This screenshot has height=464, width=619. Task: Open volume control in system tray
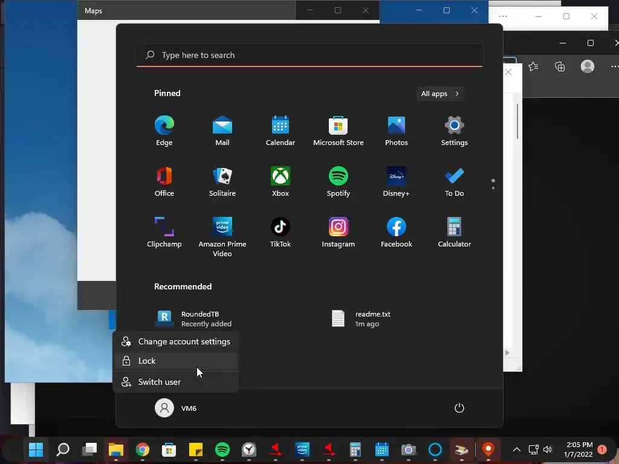[x=548, y=449]
